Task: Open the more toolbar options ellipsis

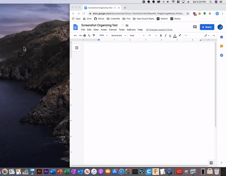Action: (x=186, y=35)
